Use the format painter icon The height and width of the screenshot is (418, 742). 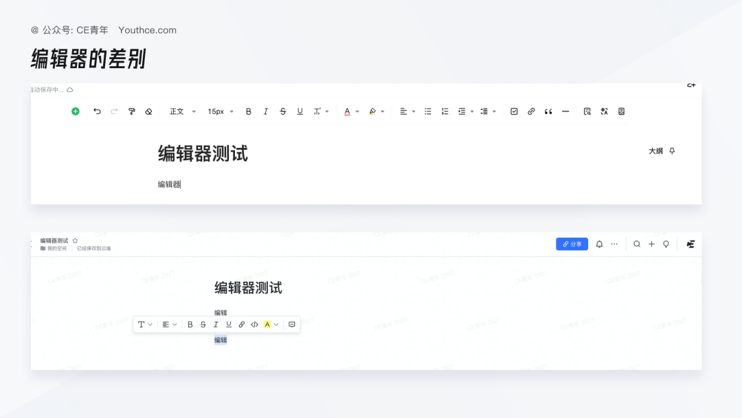[131, 111]
